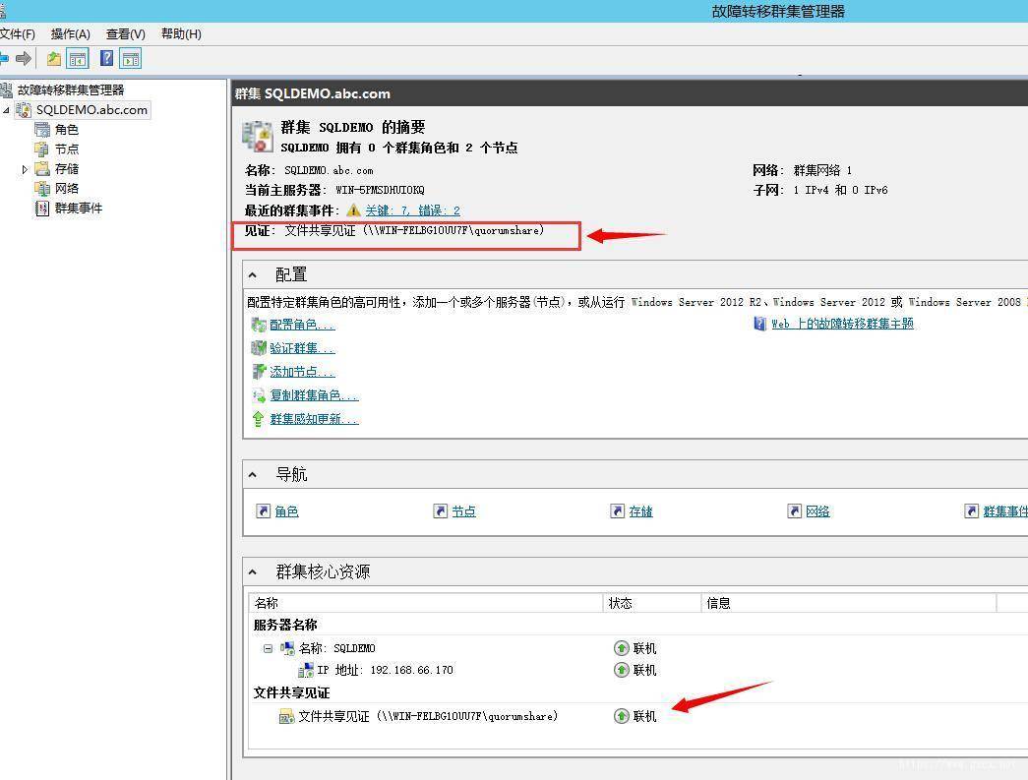Click the blue help question mark icon
1028x780 pixels.
click(106, 58)
